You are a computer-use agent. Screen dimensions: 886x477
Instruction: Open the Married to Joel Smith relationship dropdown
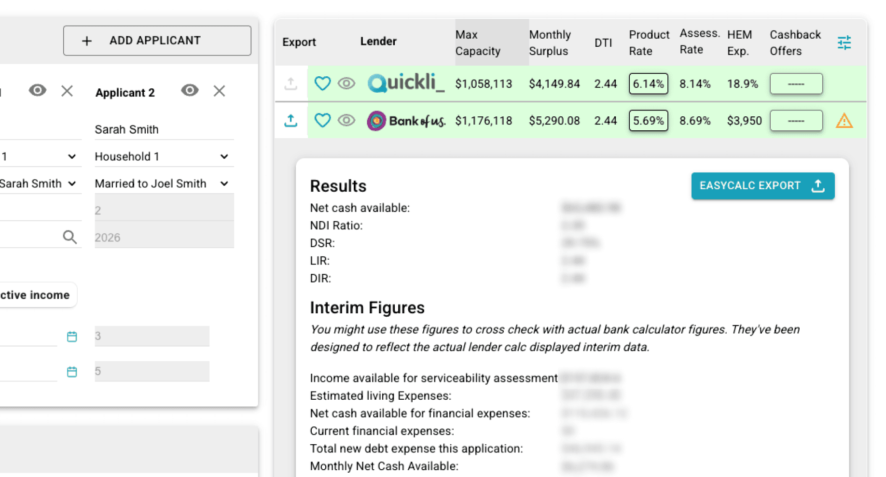click(x=223, y=183)
